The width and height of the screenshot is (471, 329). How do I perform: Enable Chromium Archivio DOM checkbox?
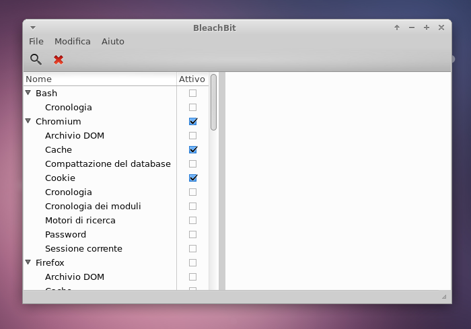(x=193, y=135)
